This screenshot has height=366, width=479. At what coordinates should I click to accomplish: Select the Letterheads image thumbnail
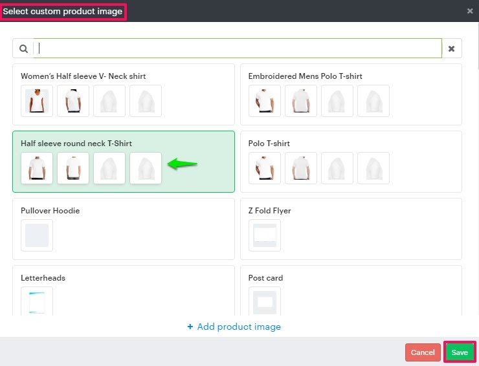pyautogui.click(x=37, y=301)
